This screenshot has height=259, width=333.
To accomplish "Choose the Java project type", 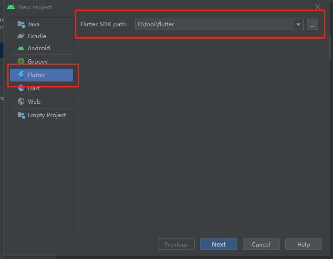I will 42,24.
